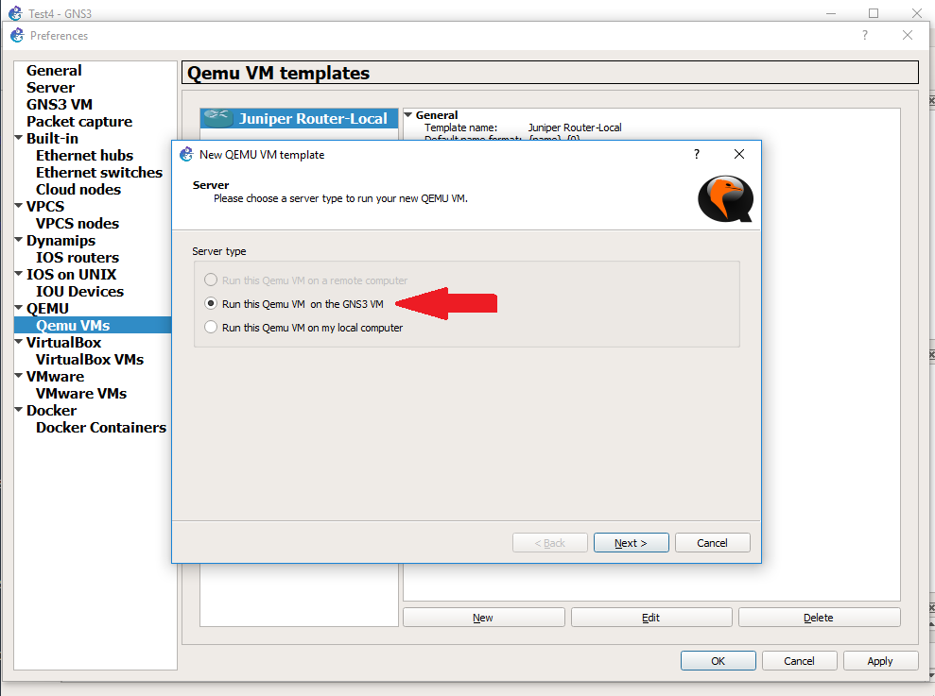935x696 pixels.
Task: Close the Preferences dialog window
Action: point(907,35)
